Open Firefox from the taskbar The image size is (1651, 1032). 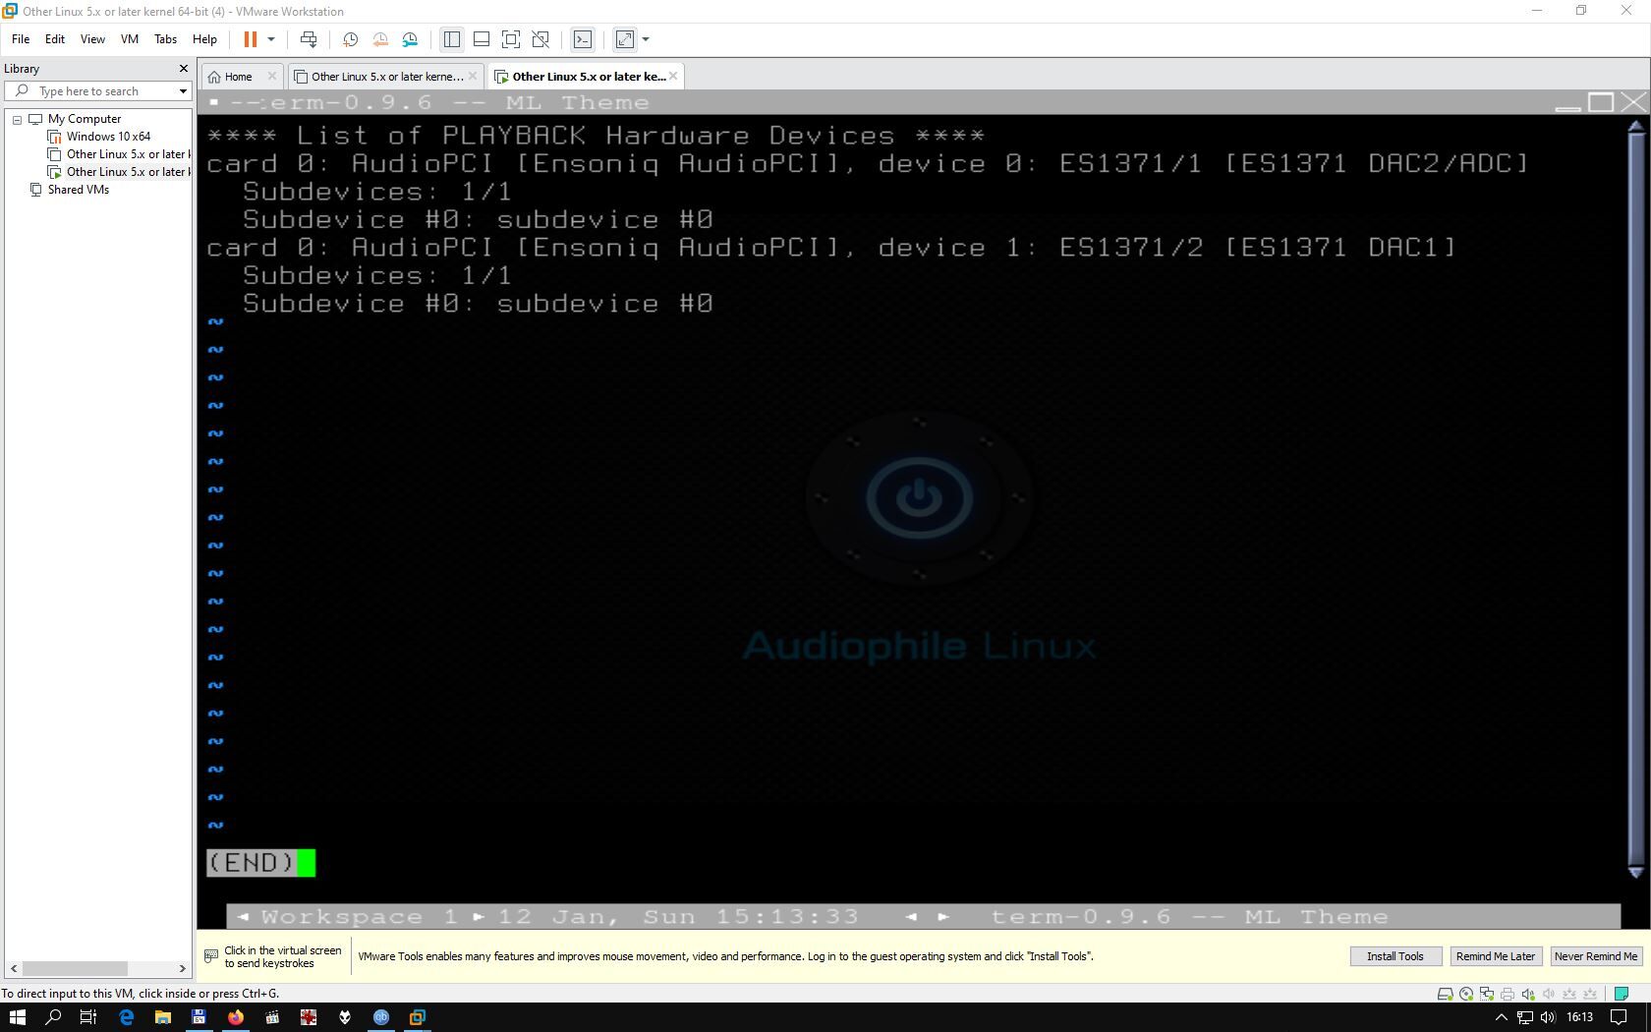(x=236, y=1017)
